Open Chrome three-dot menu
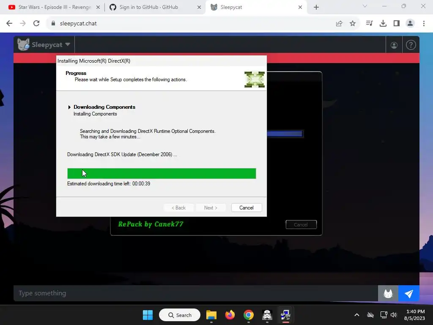The height and width of the screenshot is (325, 433). coord(424,24)
